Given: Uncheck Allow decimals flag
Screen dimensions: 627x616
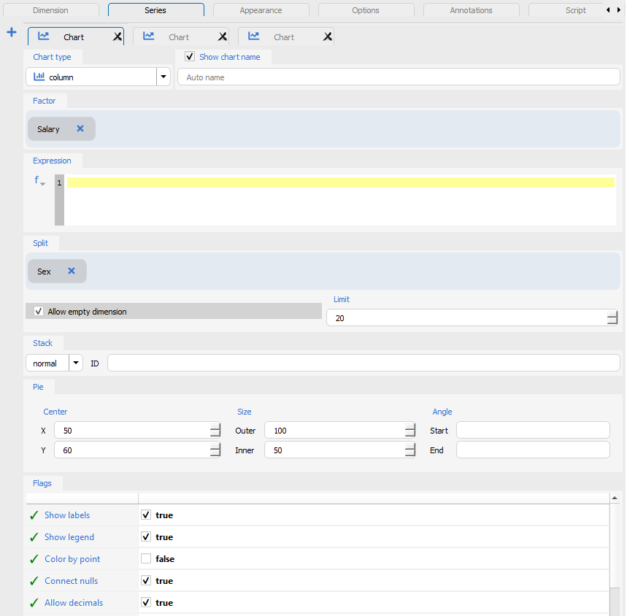Looking at the screenshot, I should [146, 602].
